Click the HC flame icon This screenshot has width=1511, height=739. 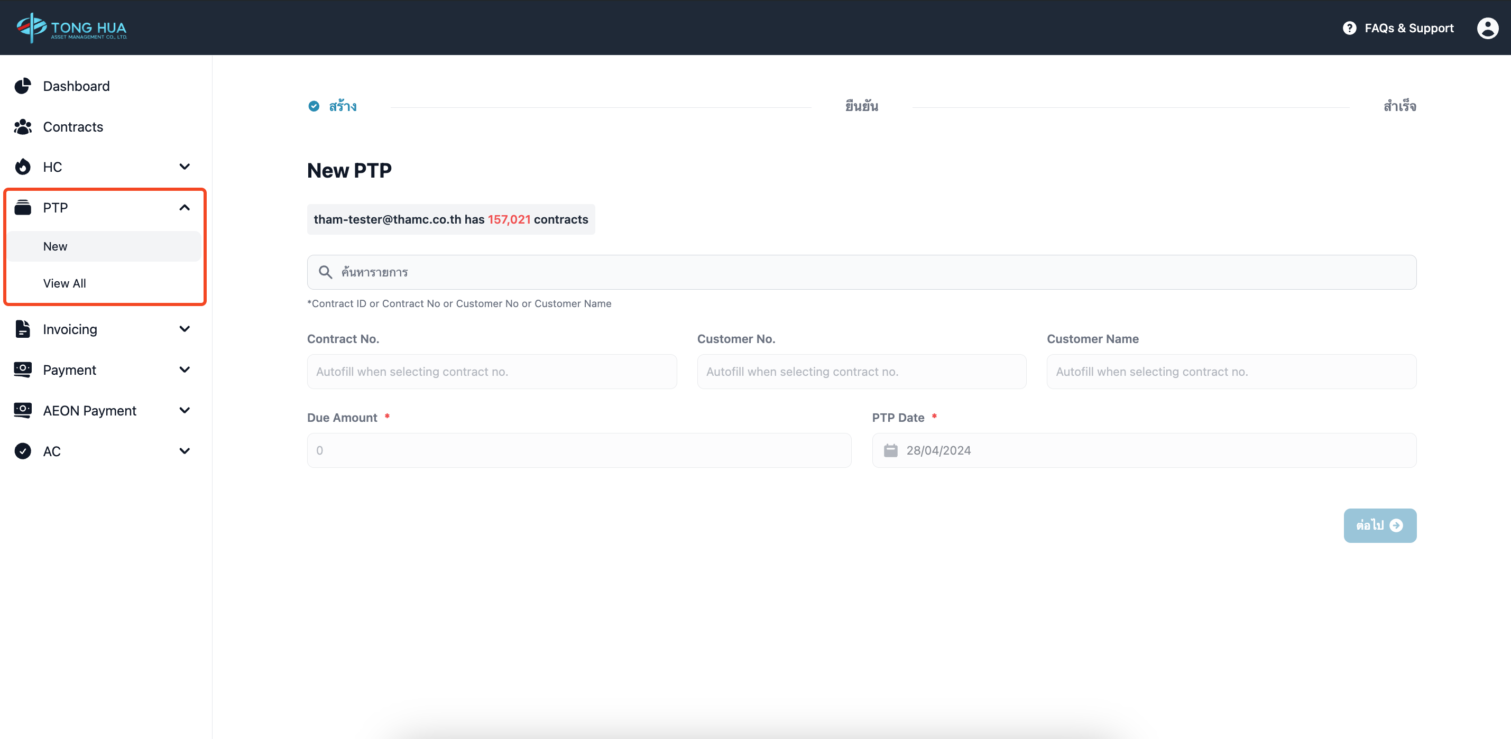pos(23,167)
